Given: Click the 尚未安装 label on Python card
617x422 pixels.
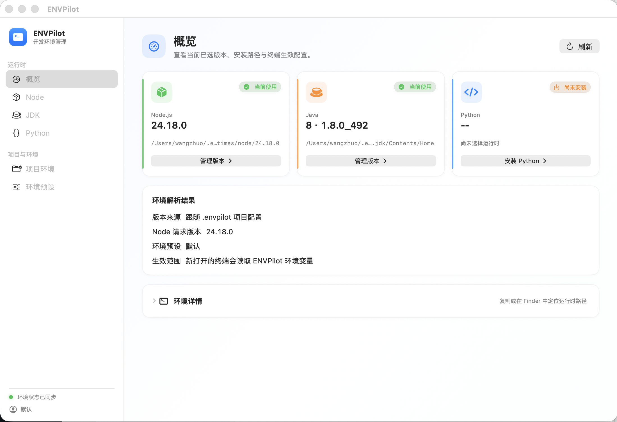Looking at the screenshot, I should (x=575, y=87).
